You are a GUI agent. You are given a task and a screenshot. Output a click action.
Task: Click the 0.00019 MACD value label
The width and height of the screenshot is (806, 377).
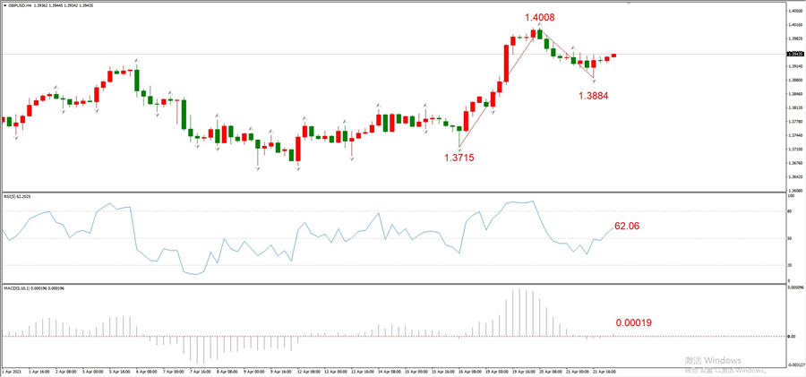pyautogui.click(x=634, y=323)
